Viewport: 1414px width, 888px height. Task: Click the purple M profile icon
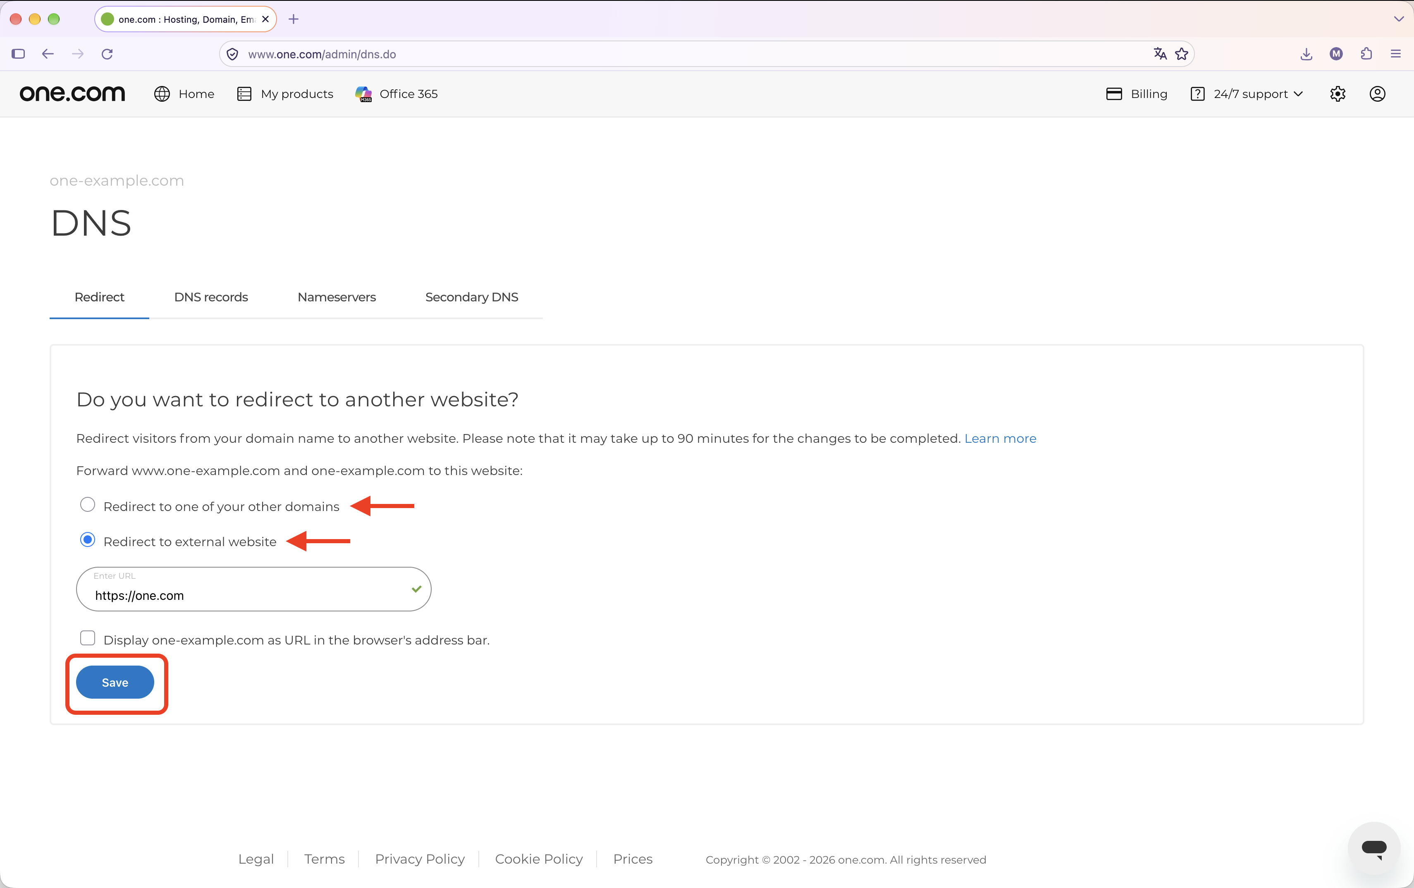click(1337, 54)
